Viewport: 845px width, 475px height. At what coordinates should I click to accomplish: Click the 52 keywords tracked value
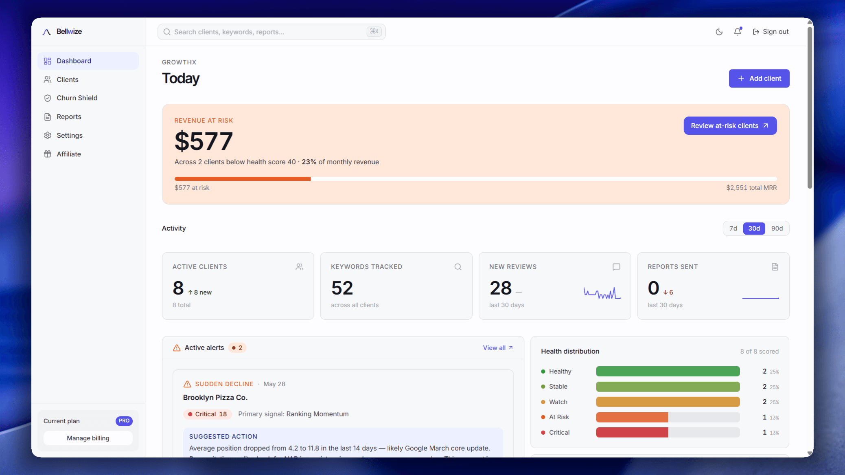click(x=342, y=288)
